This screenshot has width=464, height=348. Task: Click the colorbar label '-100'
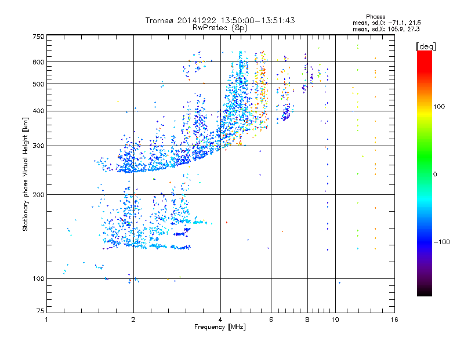(x=441, y=242)
